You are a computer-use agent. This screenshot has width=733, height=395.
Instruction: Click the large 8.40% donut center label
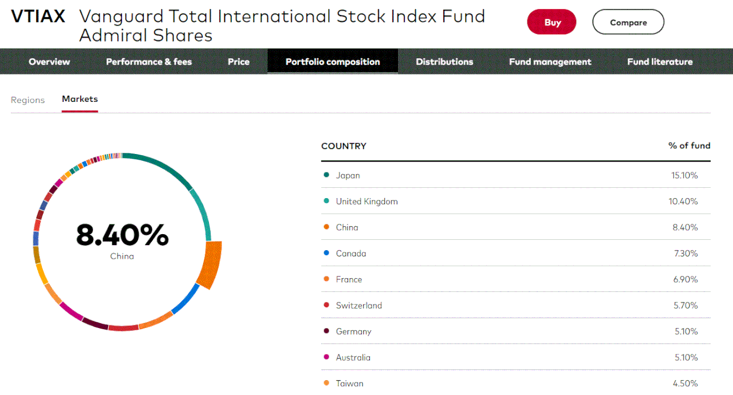[122, 234]
